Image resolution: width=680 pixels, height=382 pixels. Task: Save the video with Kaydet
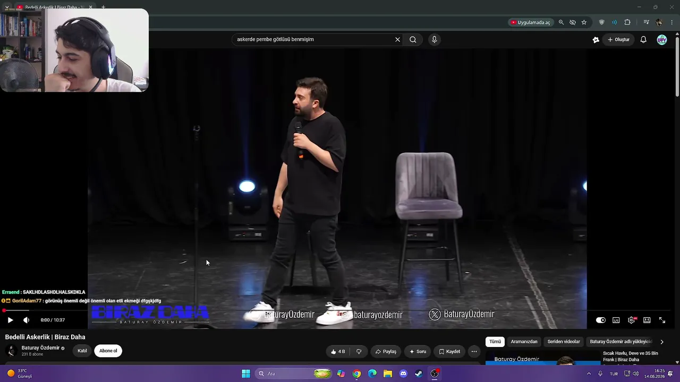coord(449,351)
